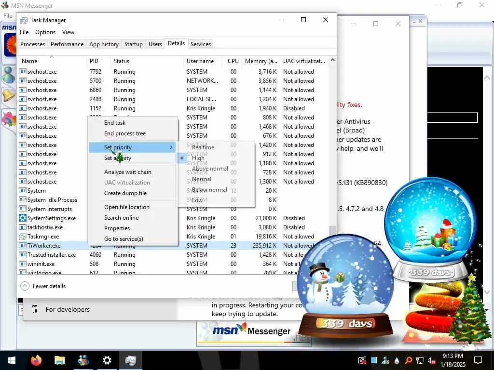Choose Analyze wait chain
Viewport: 494px width, 370px height.
133,172
